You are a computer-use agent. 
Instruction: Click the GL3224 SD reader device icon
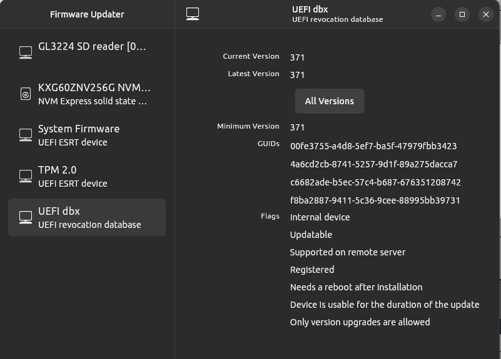click(26, 52)
